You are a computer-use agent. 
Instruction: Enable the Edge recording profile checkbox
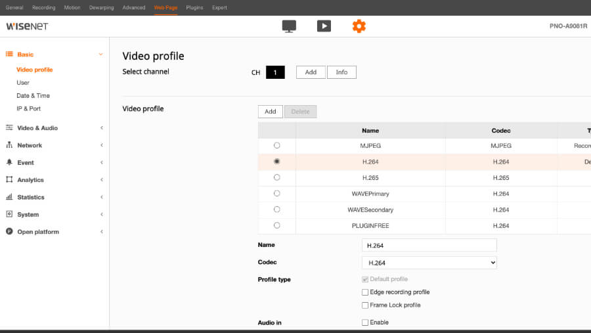[365, 292]
